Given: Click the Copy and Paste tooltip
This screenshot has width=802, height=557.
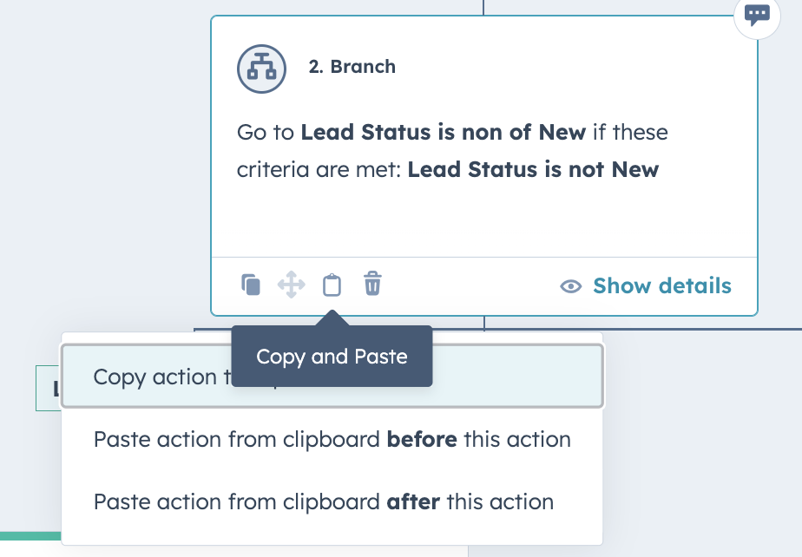Looking at the screenshot, I should click(332, 356).
